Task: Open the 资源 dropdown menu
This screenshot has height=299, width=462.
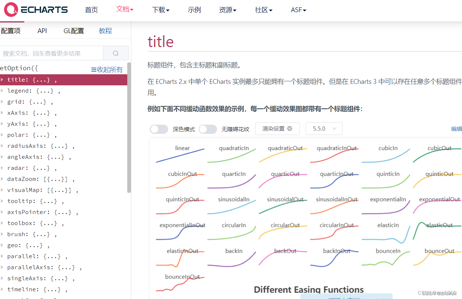Action: click(x=228, y=10)
